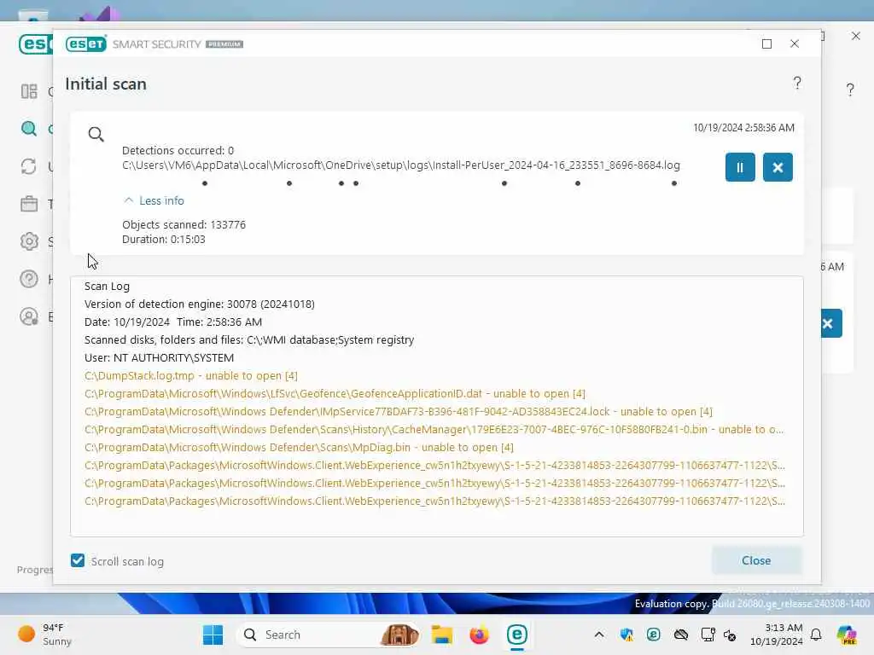The image size is (874, 655).
Task: Click the Copilot preview taskbar icon
Action: click(x=847, y=635)
